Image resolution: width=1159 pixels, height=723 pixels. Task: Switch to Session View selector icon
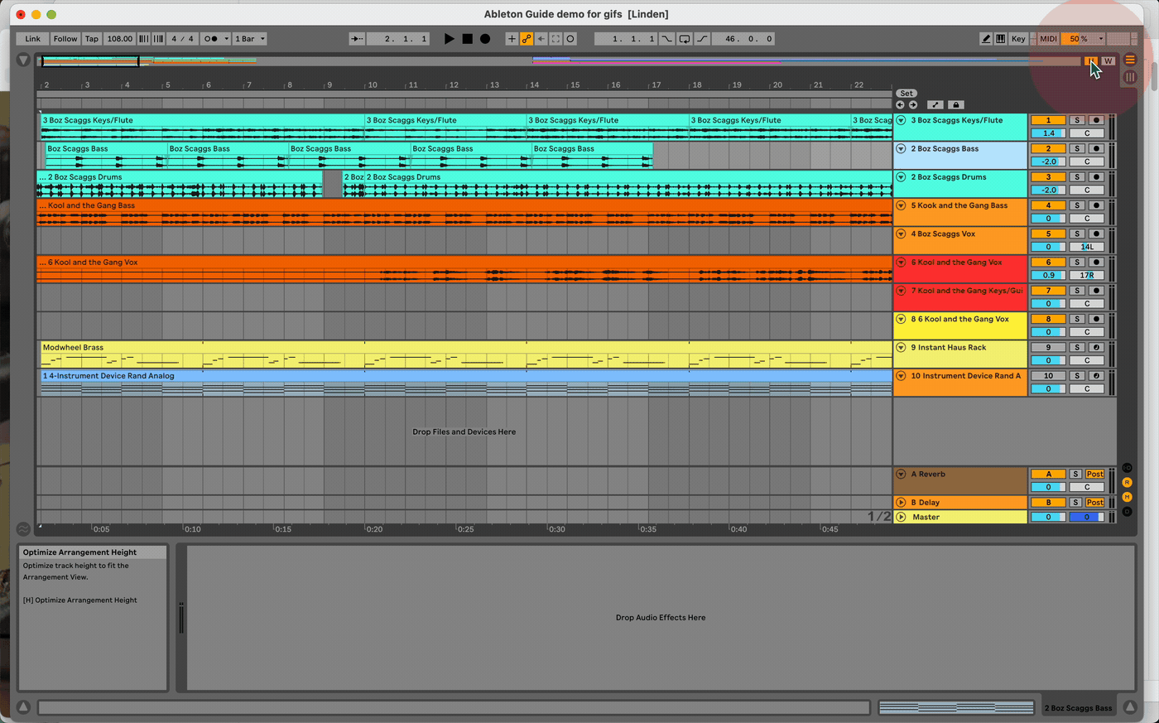point(1130,77)
